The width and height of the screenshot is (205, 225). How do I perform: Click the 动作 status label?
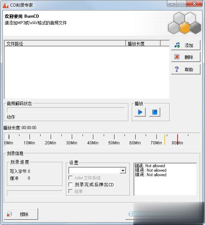(11, 117)
